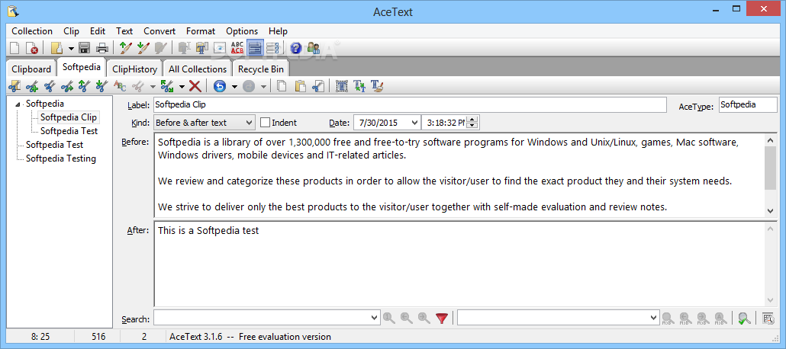This screenshot has height=349, width=786.
Task: Click the scissors with diagonal green arrows icon
Action: pyautogui.click(x=167, y=86)
